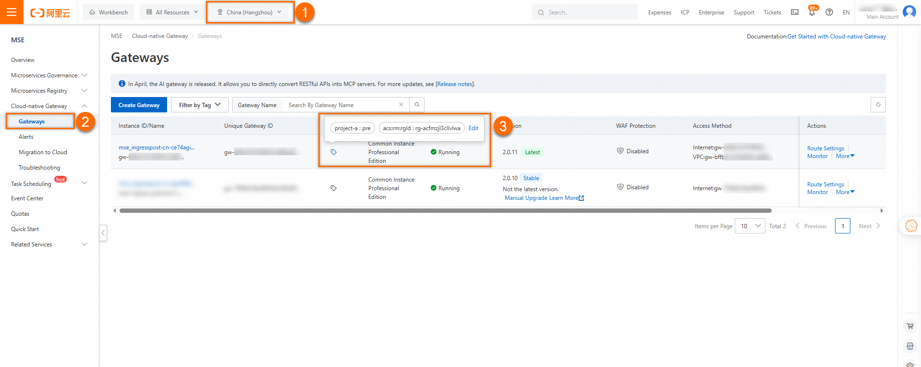Viewport: 921px width, 367px height.
Task: Go to Overview in sidebar
Action: coord(23,60)
